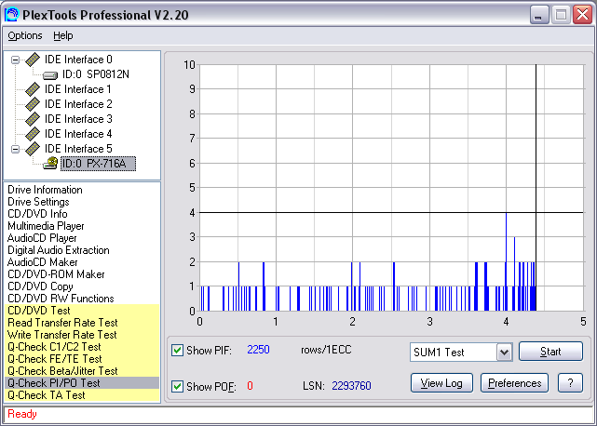Select IDE Interface 3 label
This screenshot has height=426, width=597.
(78, 119)
